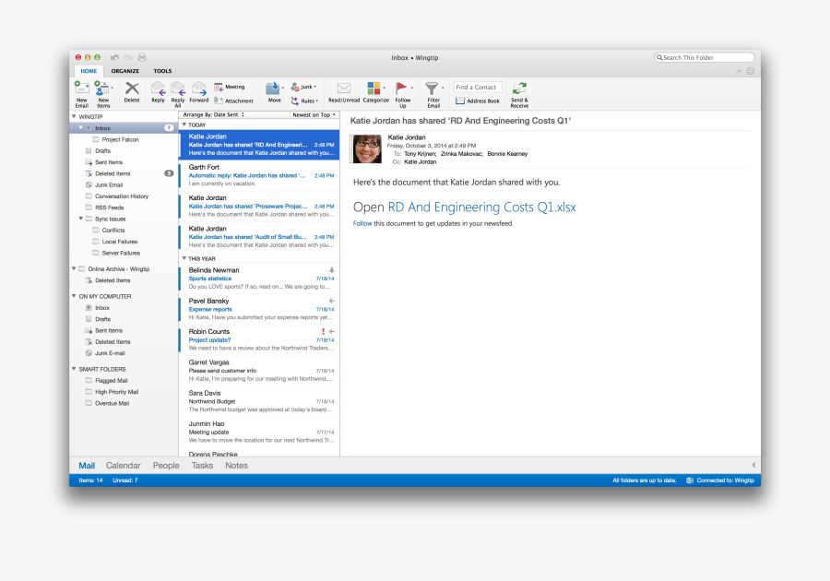The image size is (830, 581).
Task: Collapse the Sync Issues folder tree
Action: pyautogui.click(x=81, y=219)
